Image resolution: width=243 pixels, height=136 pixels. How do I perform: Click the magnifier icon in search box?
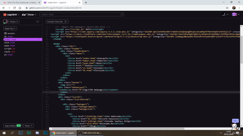pos(121,14)
